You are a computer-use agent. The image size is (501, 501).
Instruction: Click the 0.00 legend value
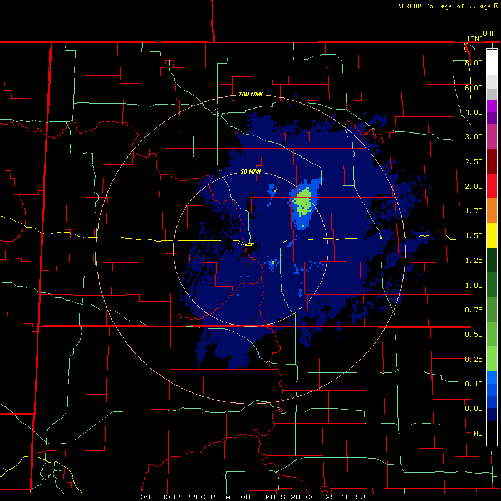pyautogui.click(x=474, y=409)
